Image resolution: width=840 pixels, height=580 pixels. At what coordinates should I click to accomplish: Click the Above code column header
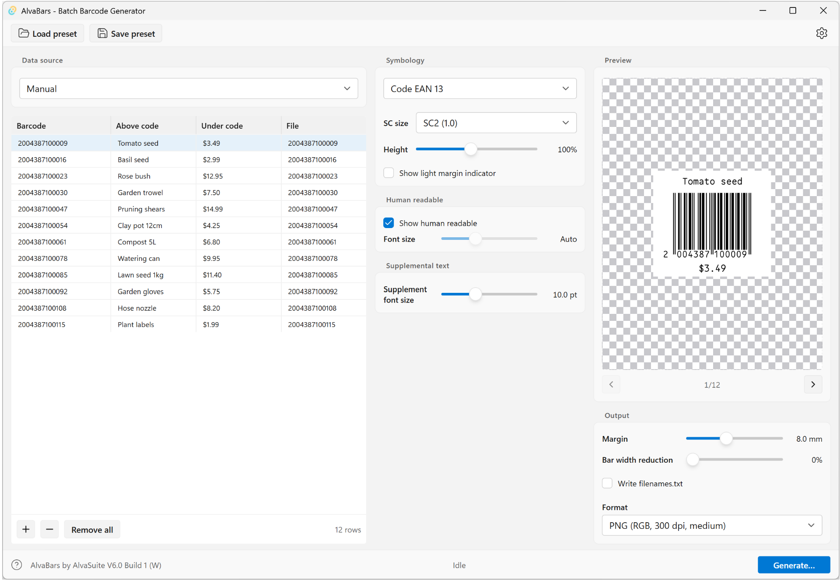[x=153, y=126]
